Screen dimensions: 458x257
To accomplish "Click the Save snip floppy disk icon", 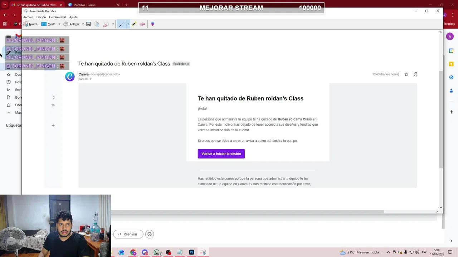I will [88, 24].
